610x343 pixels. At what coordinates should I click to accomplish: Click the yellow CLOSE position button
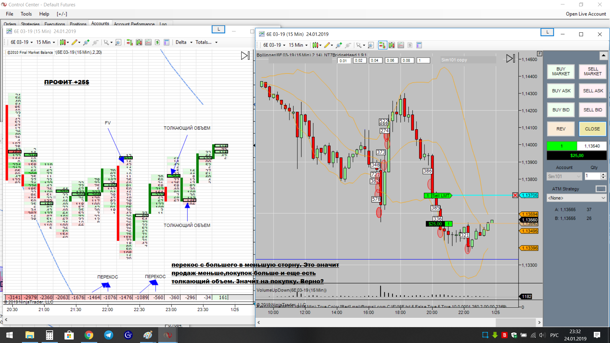pyautogui.click(x=592, y=129)
